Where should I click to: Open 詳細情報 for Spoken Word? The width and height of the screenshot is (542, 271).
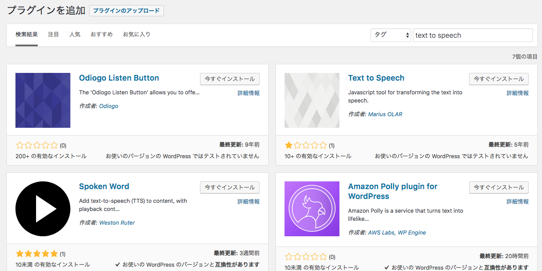248,202
